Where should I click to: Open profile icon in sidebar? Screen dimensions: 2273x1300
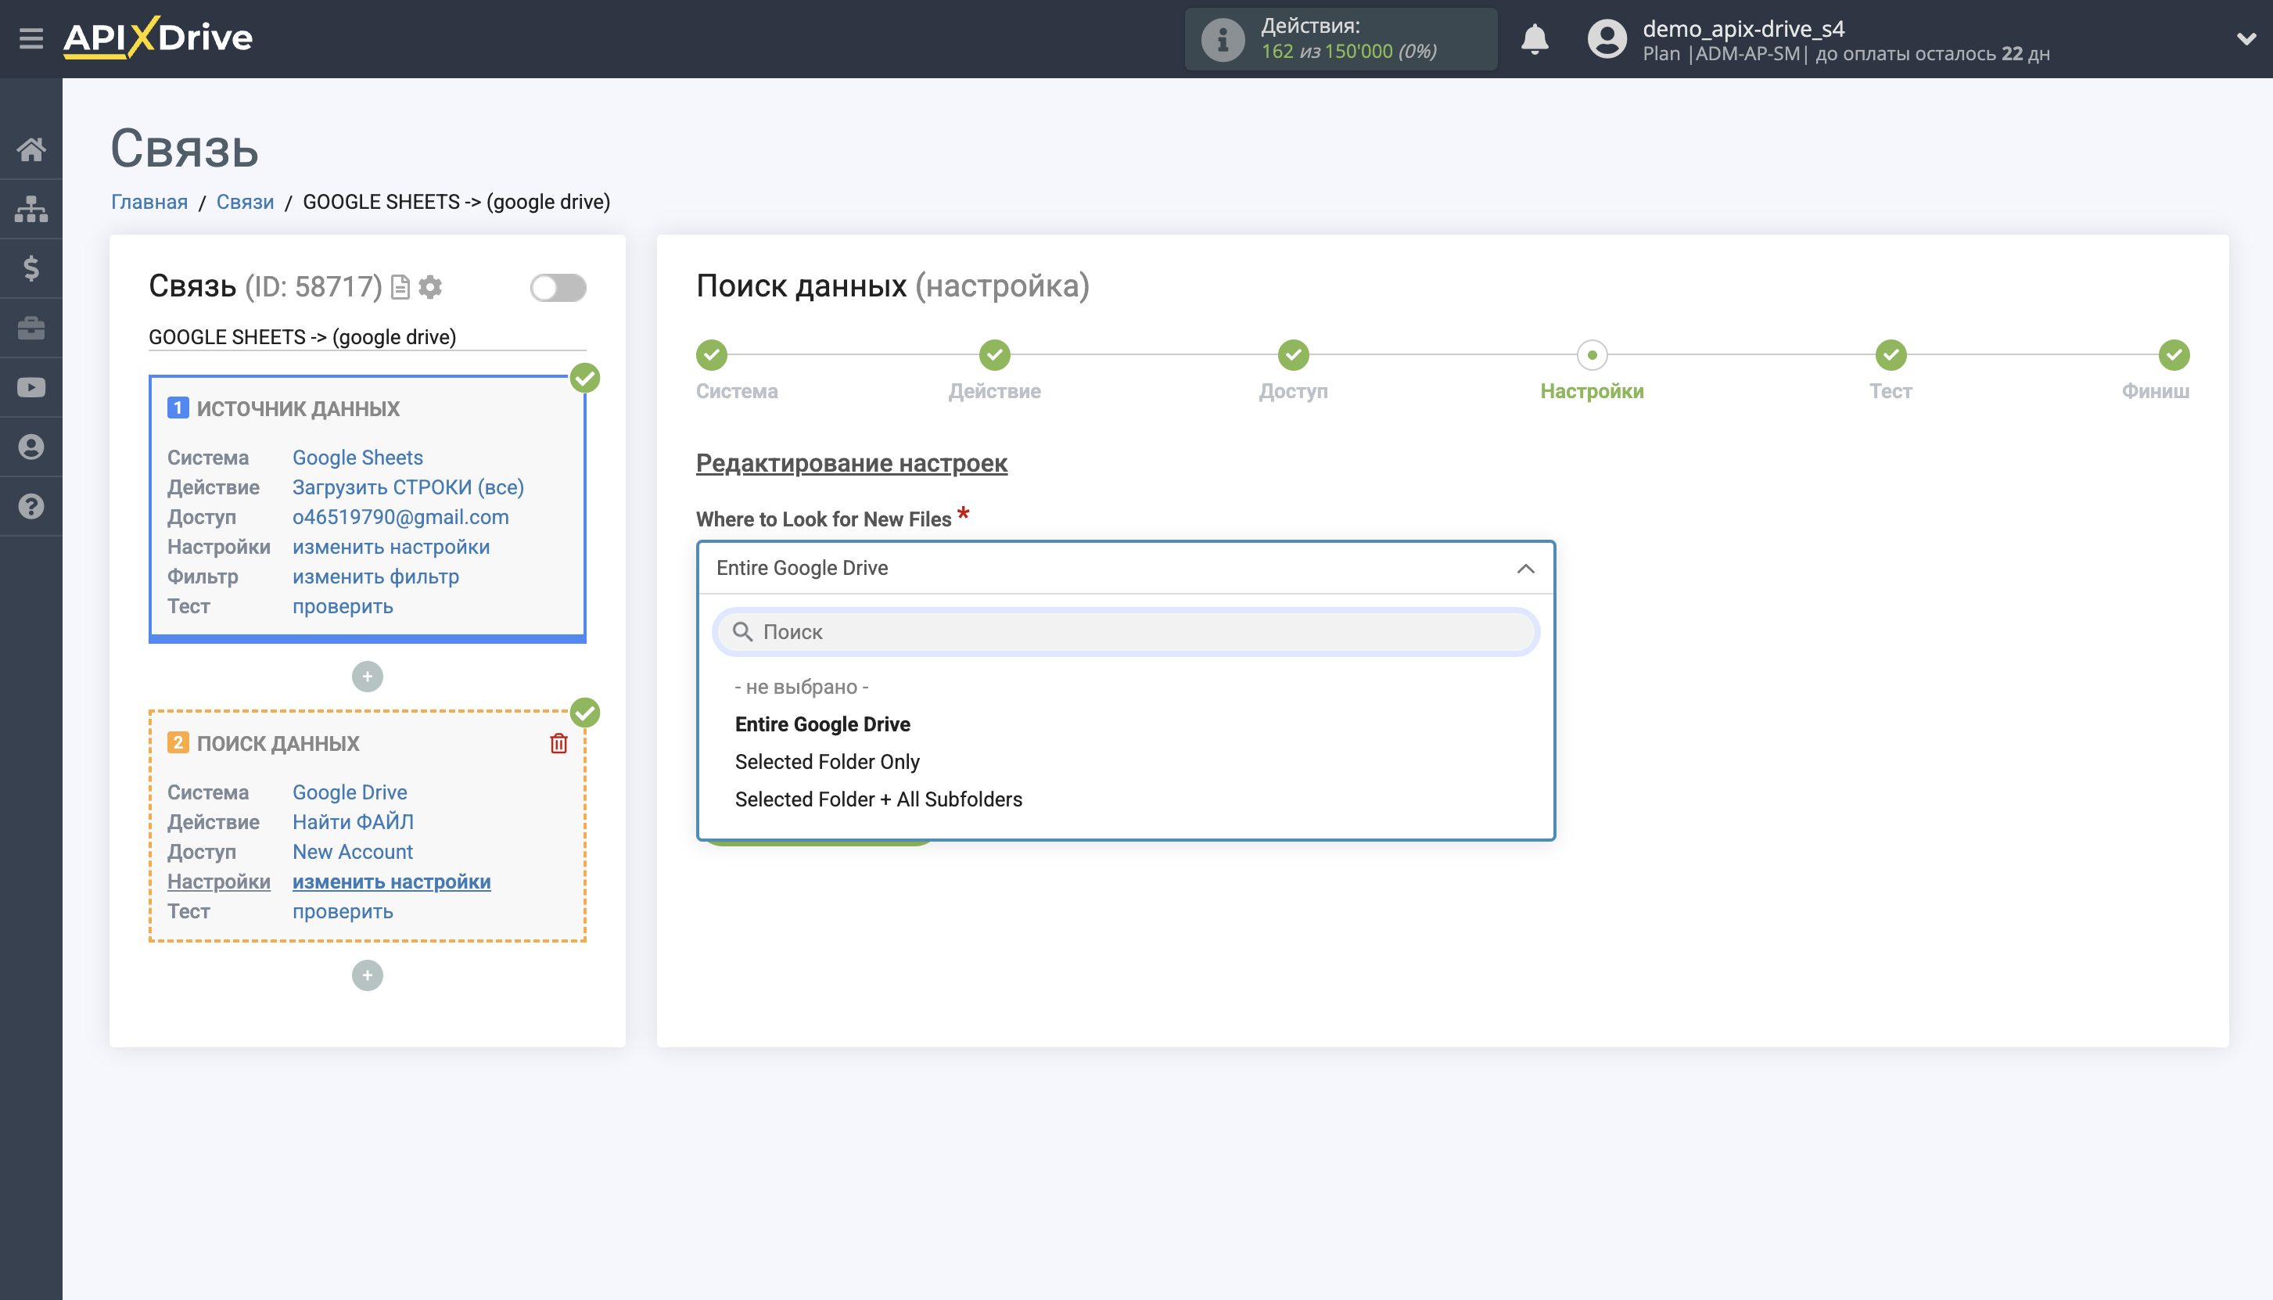click(x=31, y=447)
